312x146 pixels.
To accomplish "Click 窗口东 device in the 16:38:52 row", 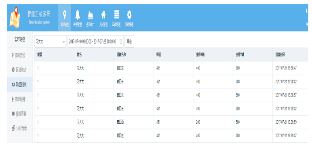I will 120,81.
